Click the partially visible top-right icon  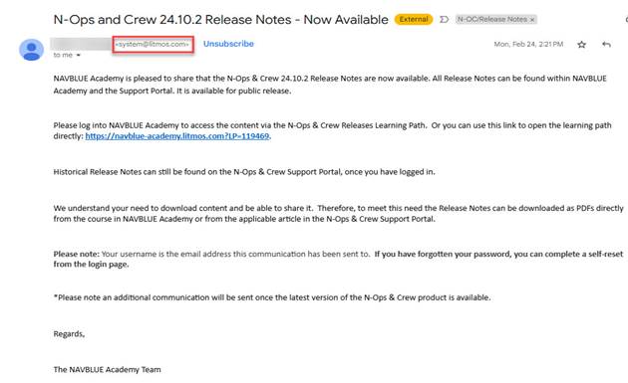[626, 19]
